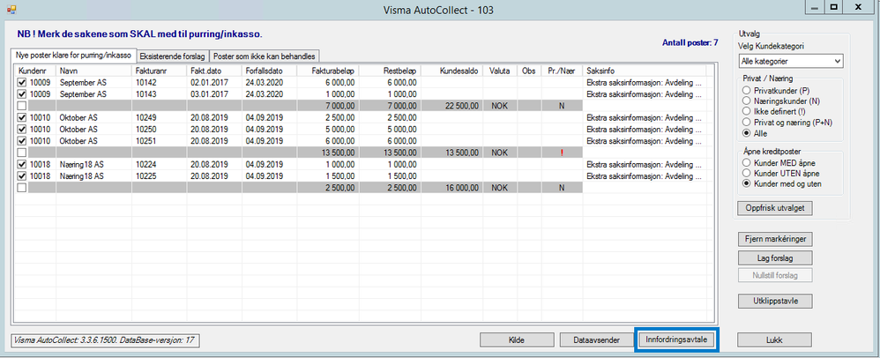The height and width of the screenshot is (358, 880).
Task: Tick the summary row checkbox with Kundesaldo 16 000,00
Action: point(22,188)
